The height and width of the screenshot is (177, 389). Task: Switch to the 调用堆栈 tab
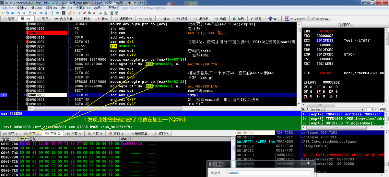click(x=123, y=19)
